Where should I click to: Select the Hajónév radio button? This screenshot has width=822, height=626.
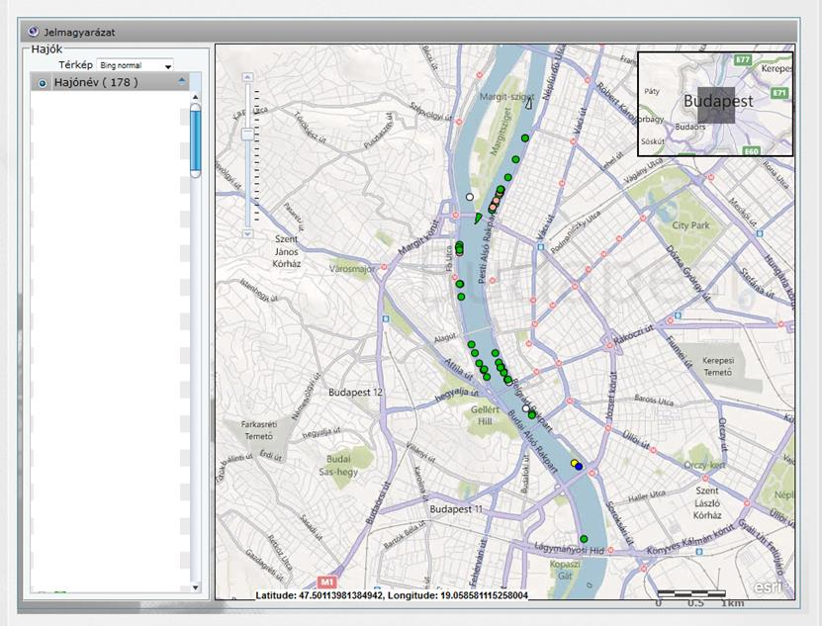(x=43, y=83)
